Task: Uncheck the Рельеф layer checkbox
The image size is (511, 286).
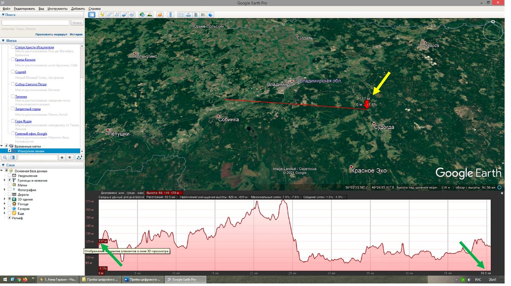Action: click(x=9, y=218)
